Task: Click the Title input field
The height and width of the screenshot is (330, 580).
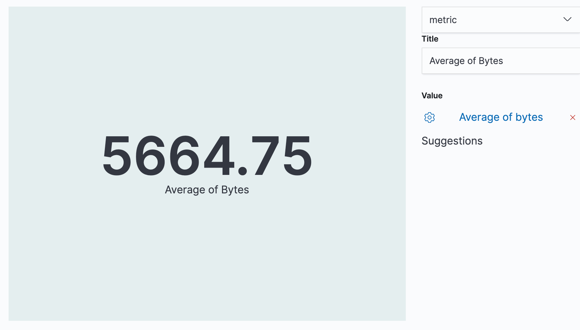Action: pyautogui.click(x=501, y=61)
